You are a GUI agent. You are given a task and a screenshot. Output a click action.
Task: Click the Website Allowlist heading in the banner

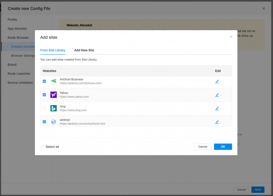[79, 25]
